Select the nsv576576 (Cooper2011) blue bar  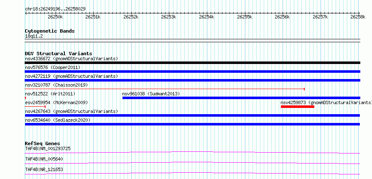pyautogui.click(x=192, y=72)
